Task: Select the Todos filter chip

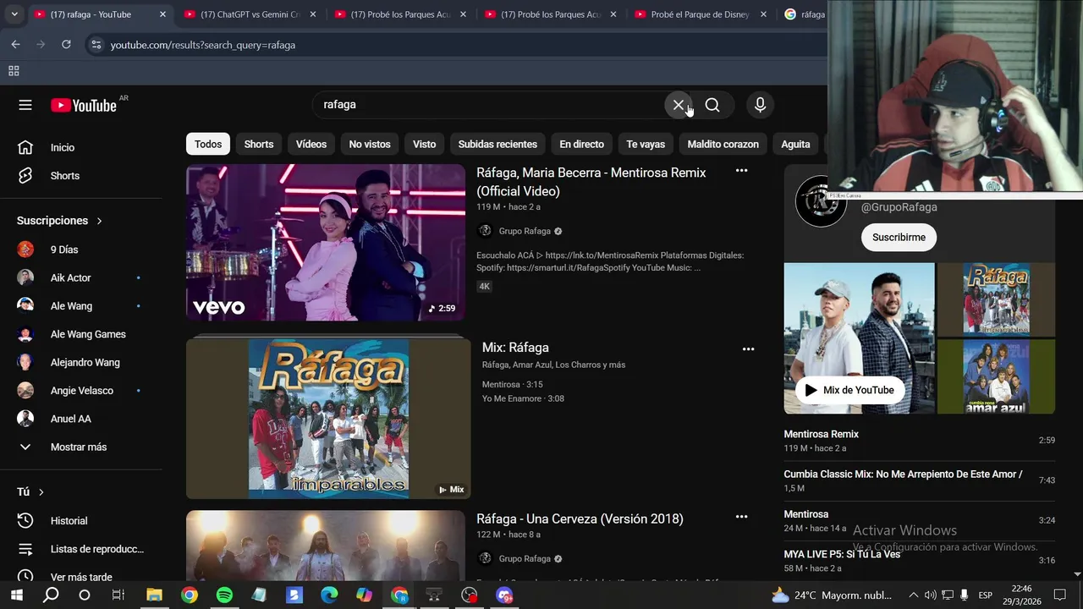Action: point(208,144)
